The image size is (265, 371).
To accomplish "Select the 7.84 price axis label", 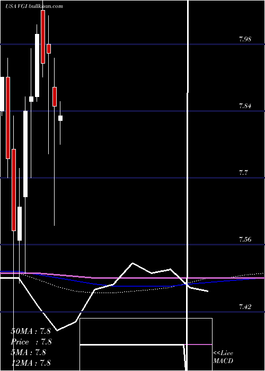I will (245, 106).
